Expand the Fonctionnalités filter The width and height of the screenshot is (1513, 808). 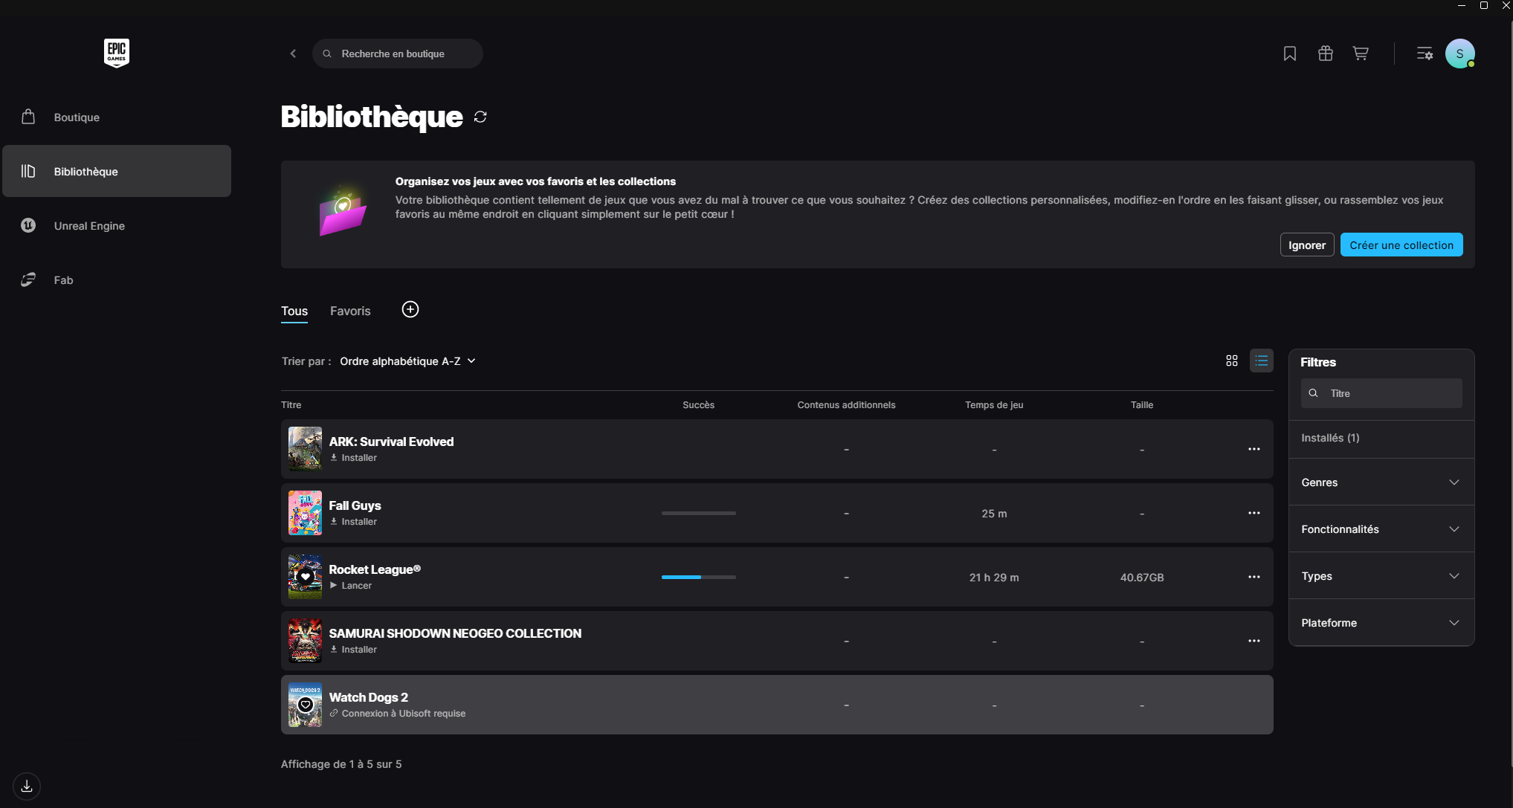tap(1381, 529)
